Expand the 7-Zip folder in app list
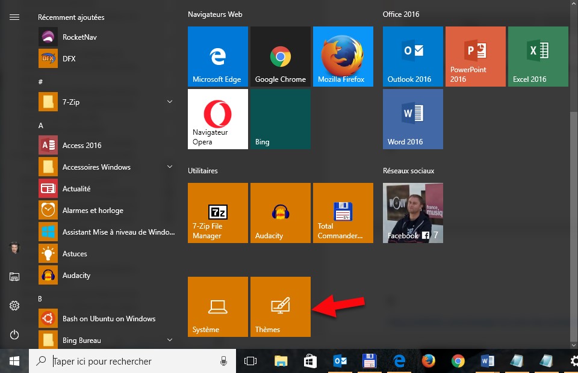The height and width of the screenshot is (373, 578). (x=170, y=102)
